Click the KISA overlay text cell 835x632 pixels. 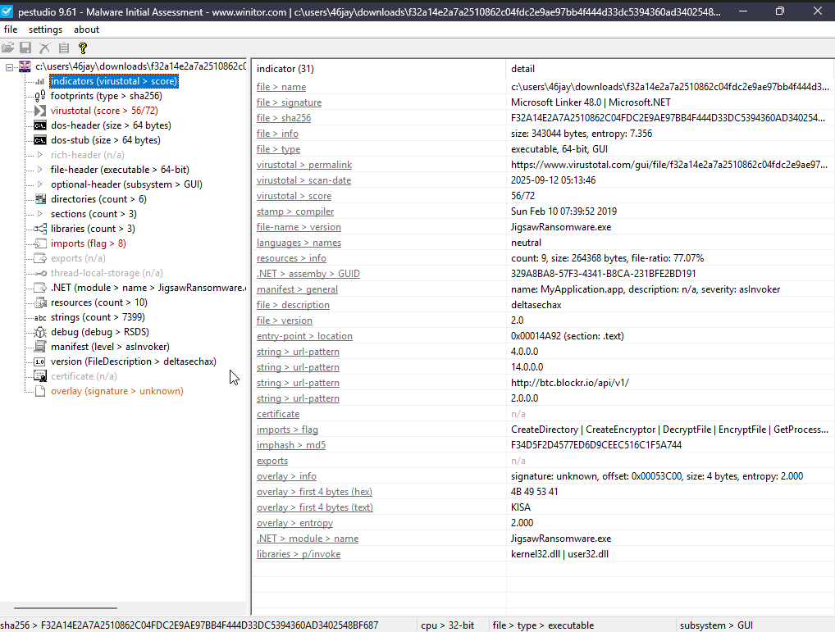click(521, 507)
